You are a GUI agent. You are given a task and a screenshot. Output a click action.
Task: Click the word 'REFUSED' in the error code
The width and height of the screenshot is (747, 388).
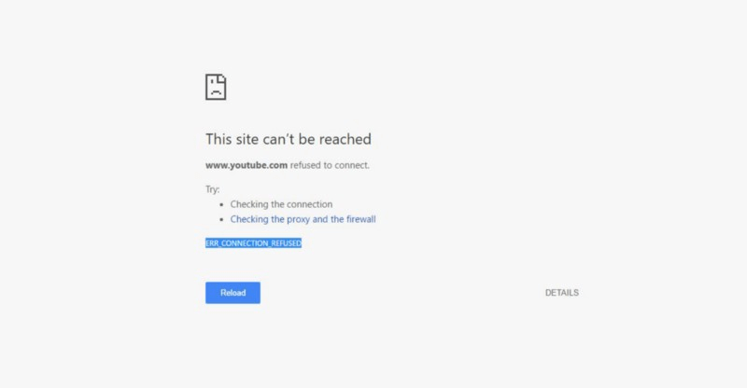287,243
